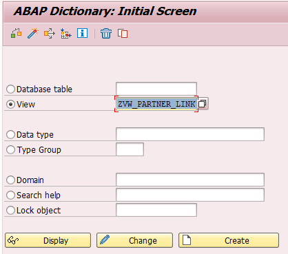Click the Check object toolbar icon
The image size is (288, 254).
pyautogui.click(x=17, y=34)
